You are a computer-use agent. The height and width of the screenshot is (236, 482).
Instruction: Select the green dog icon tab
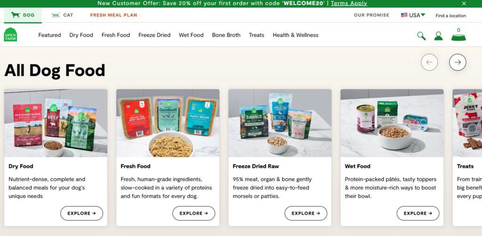[x=23, y=15]
